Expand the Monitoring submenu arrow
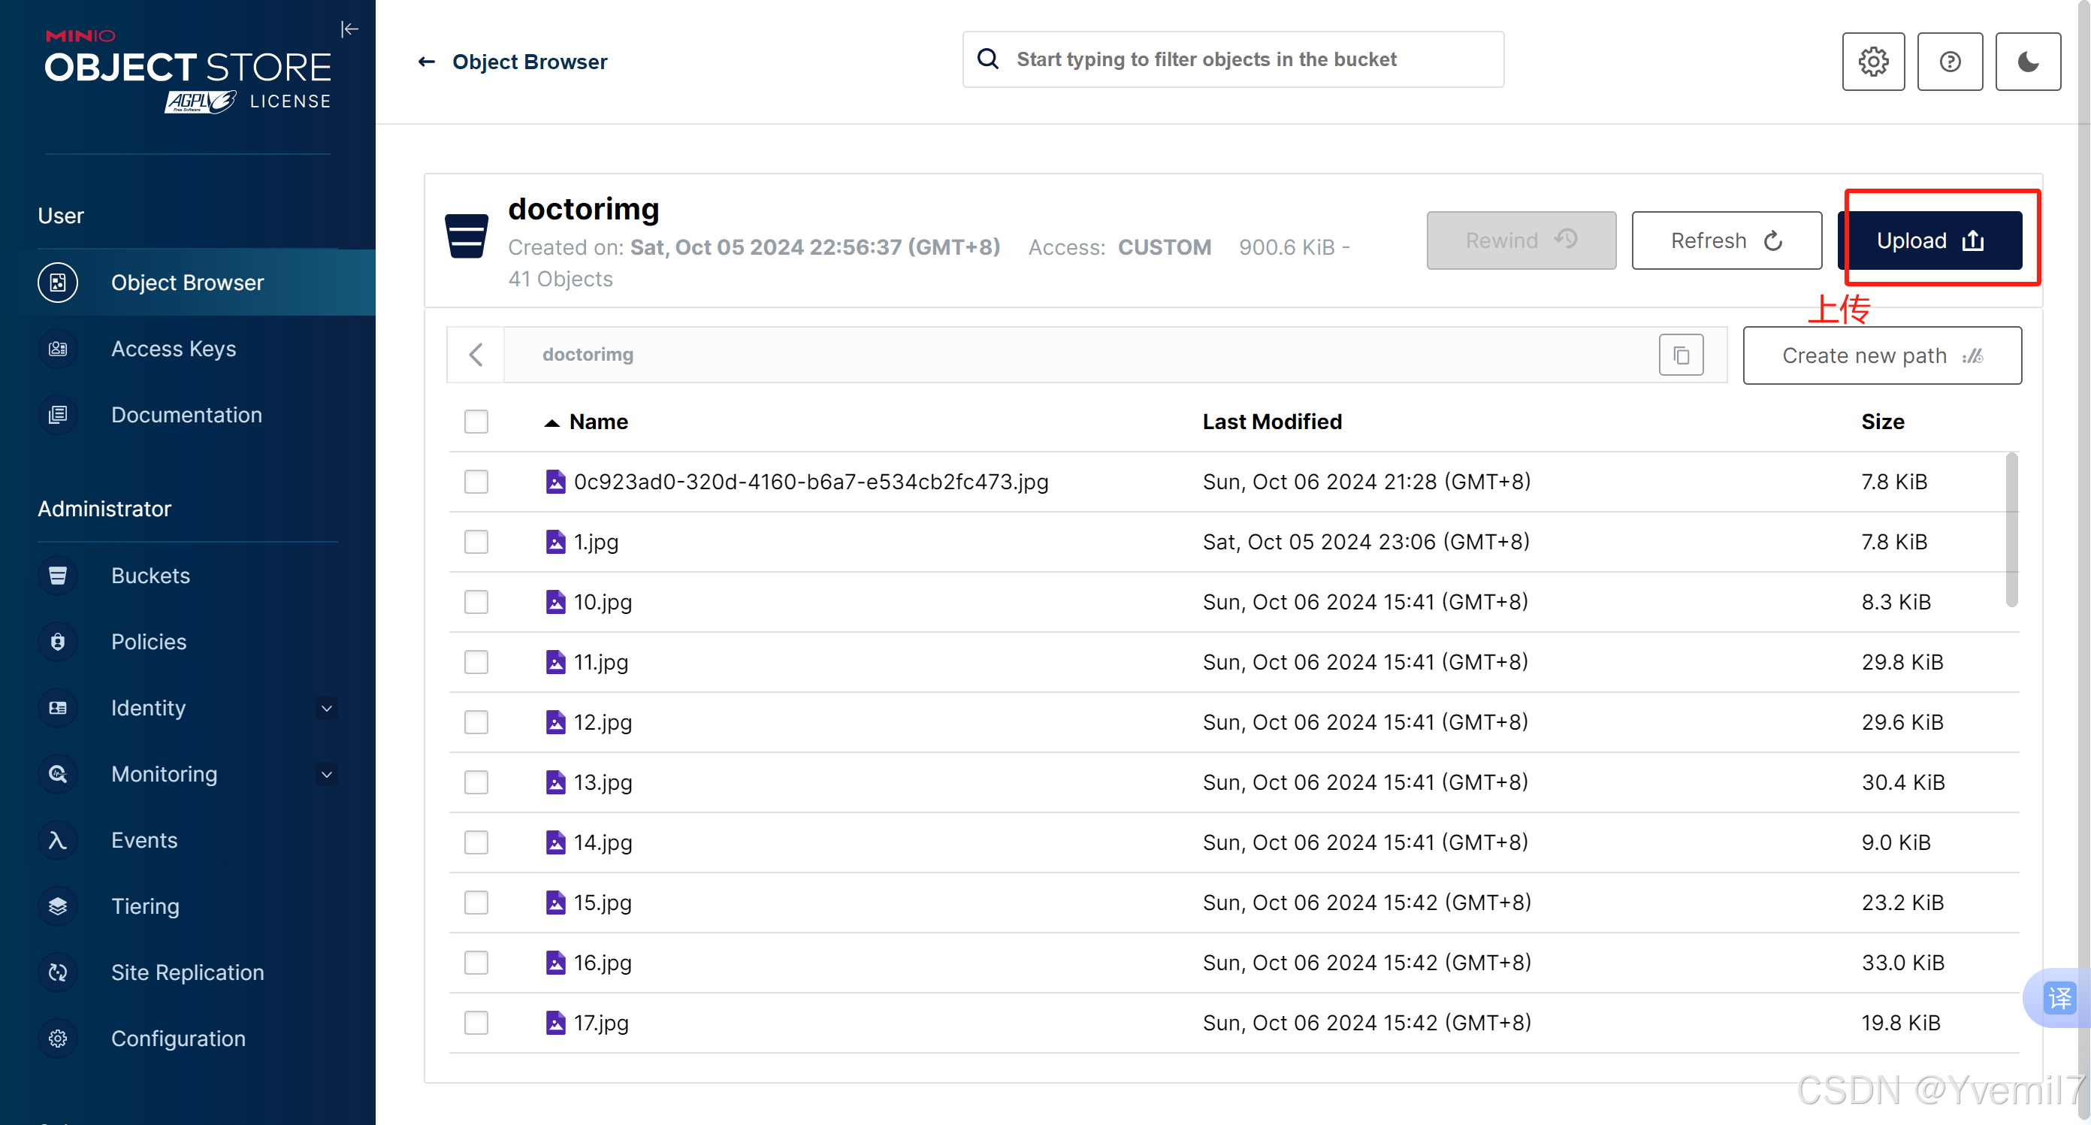This screenshot has height=1125, width=2091. coord(326,773)
